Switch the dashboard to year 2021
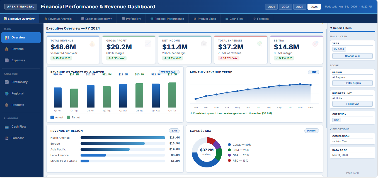 [272, 7]
